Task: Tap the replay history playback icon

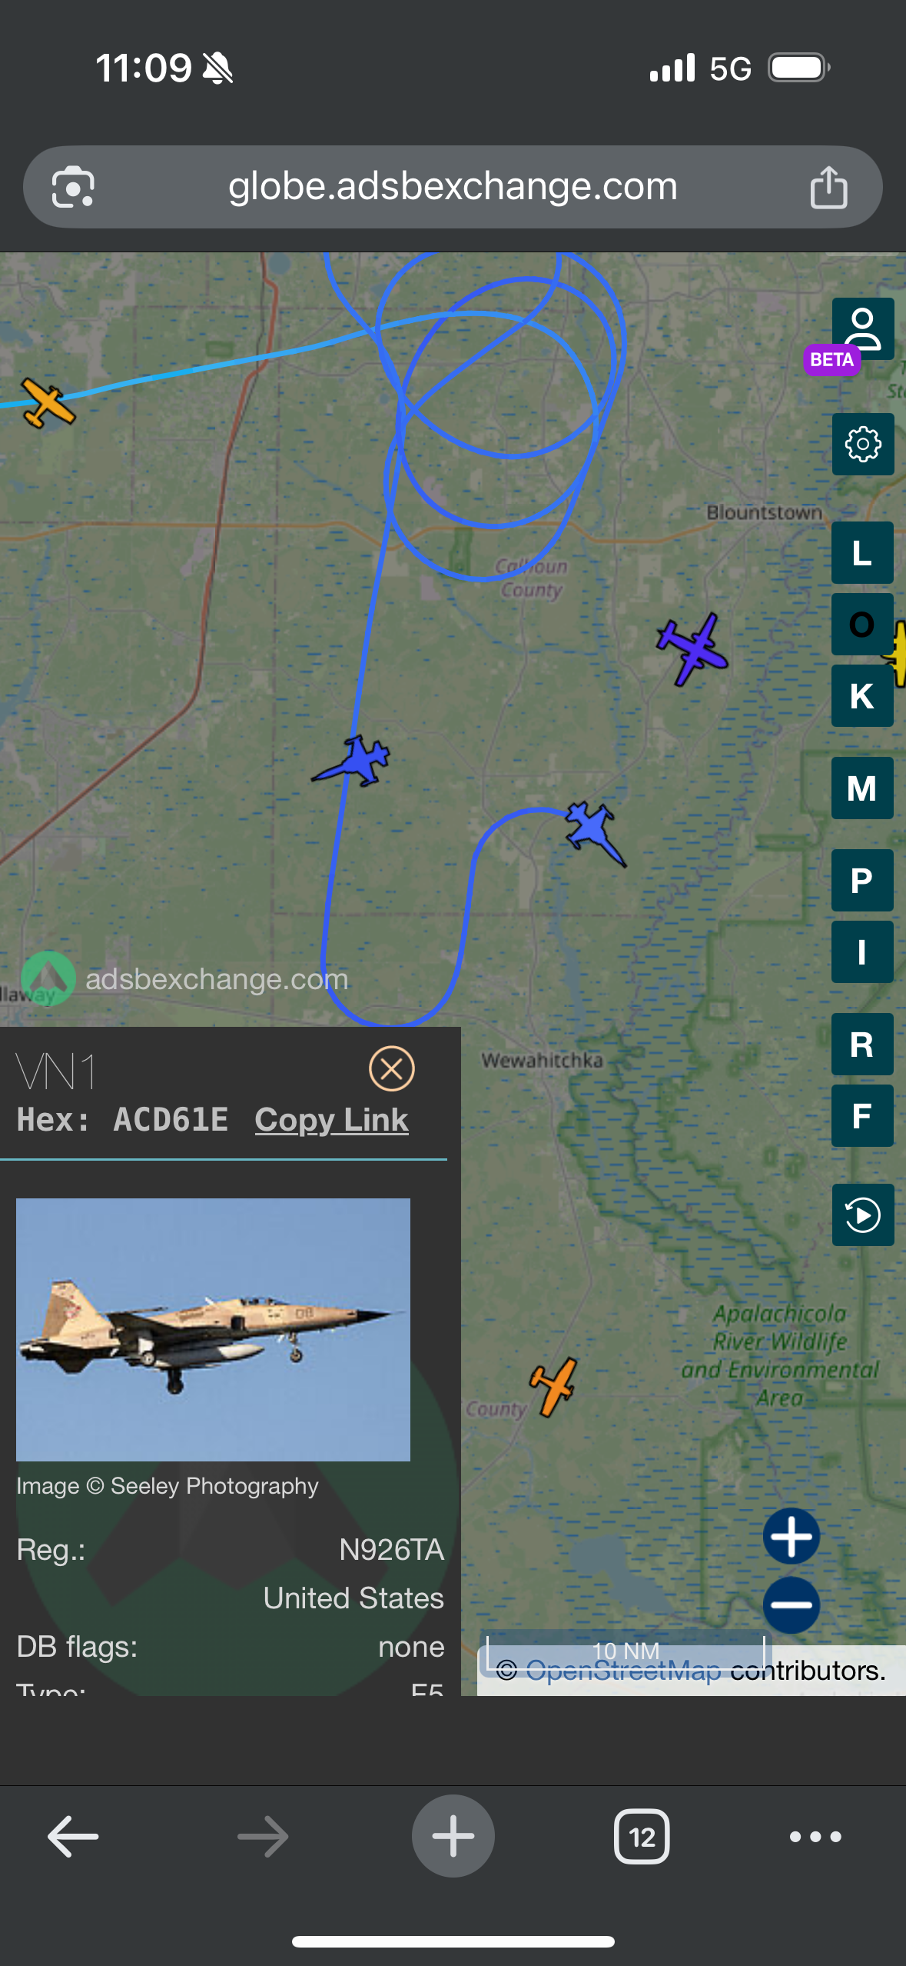Action: click(862, 1215)
